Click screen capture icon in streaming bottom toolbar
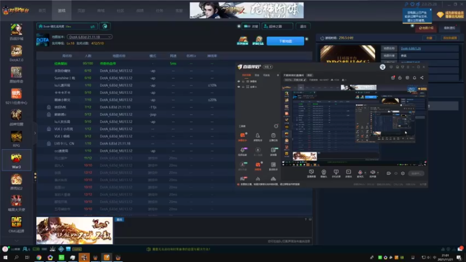 pos(311,173)
